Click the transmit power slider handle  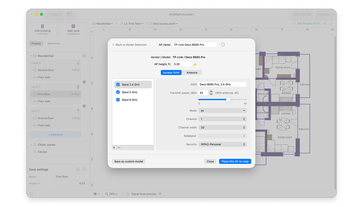coord(228,99)
